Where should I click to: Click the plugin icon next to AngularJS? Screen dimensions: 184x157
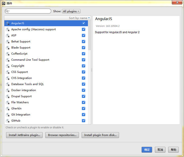point(8,23)
